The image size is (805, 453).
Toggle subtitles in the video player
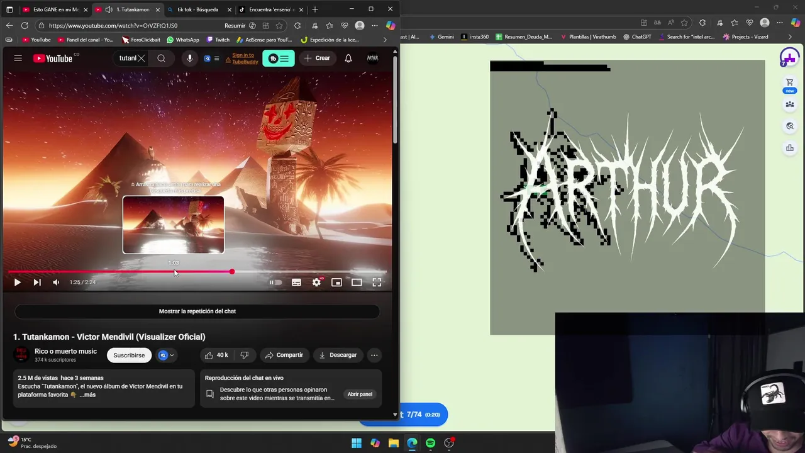(296, 282)
